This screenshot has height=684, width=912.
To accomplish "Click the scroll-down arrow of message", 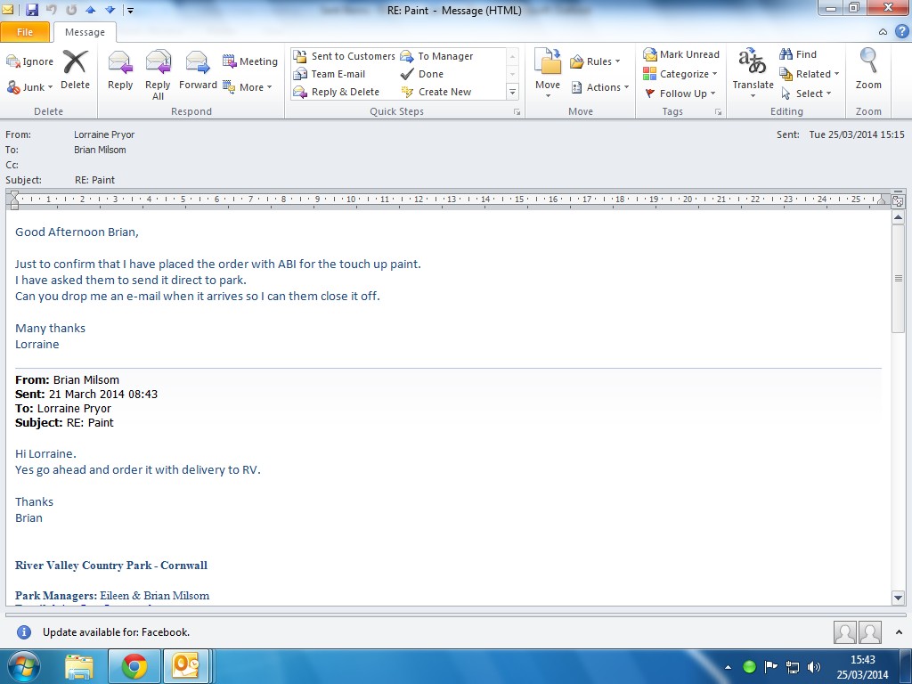I will (898, 598).
